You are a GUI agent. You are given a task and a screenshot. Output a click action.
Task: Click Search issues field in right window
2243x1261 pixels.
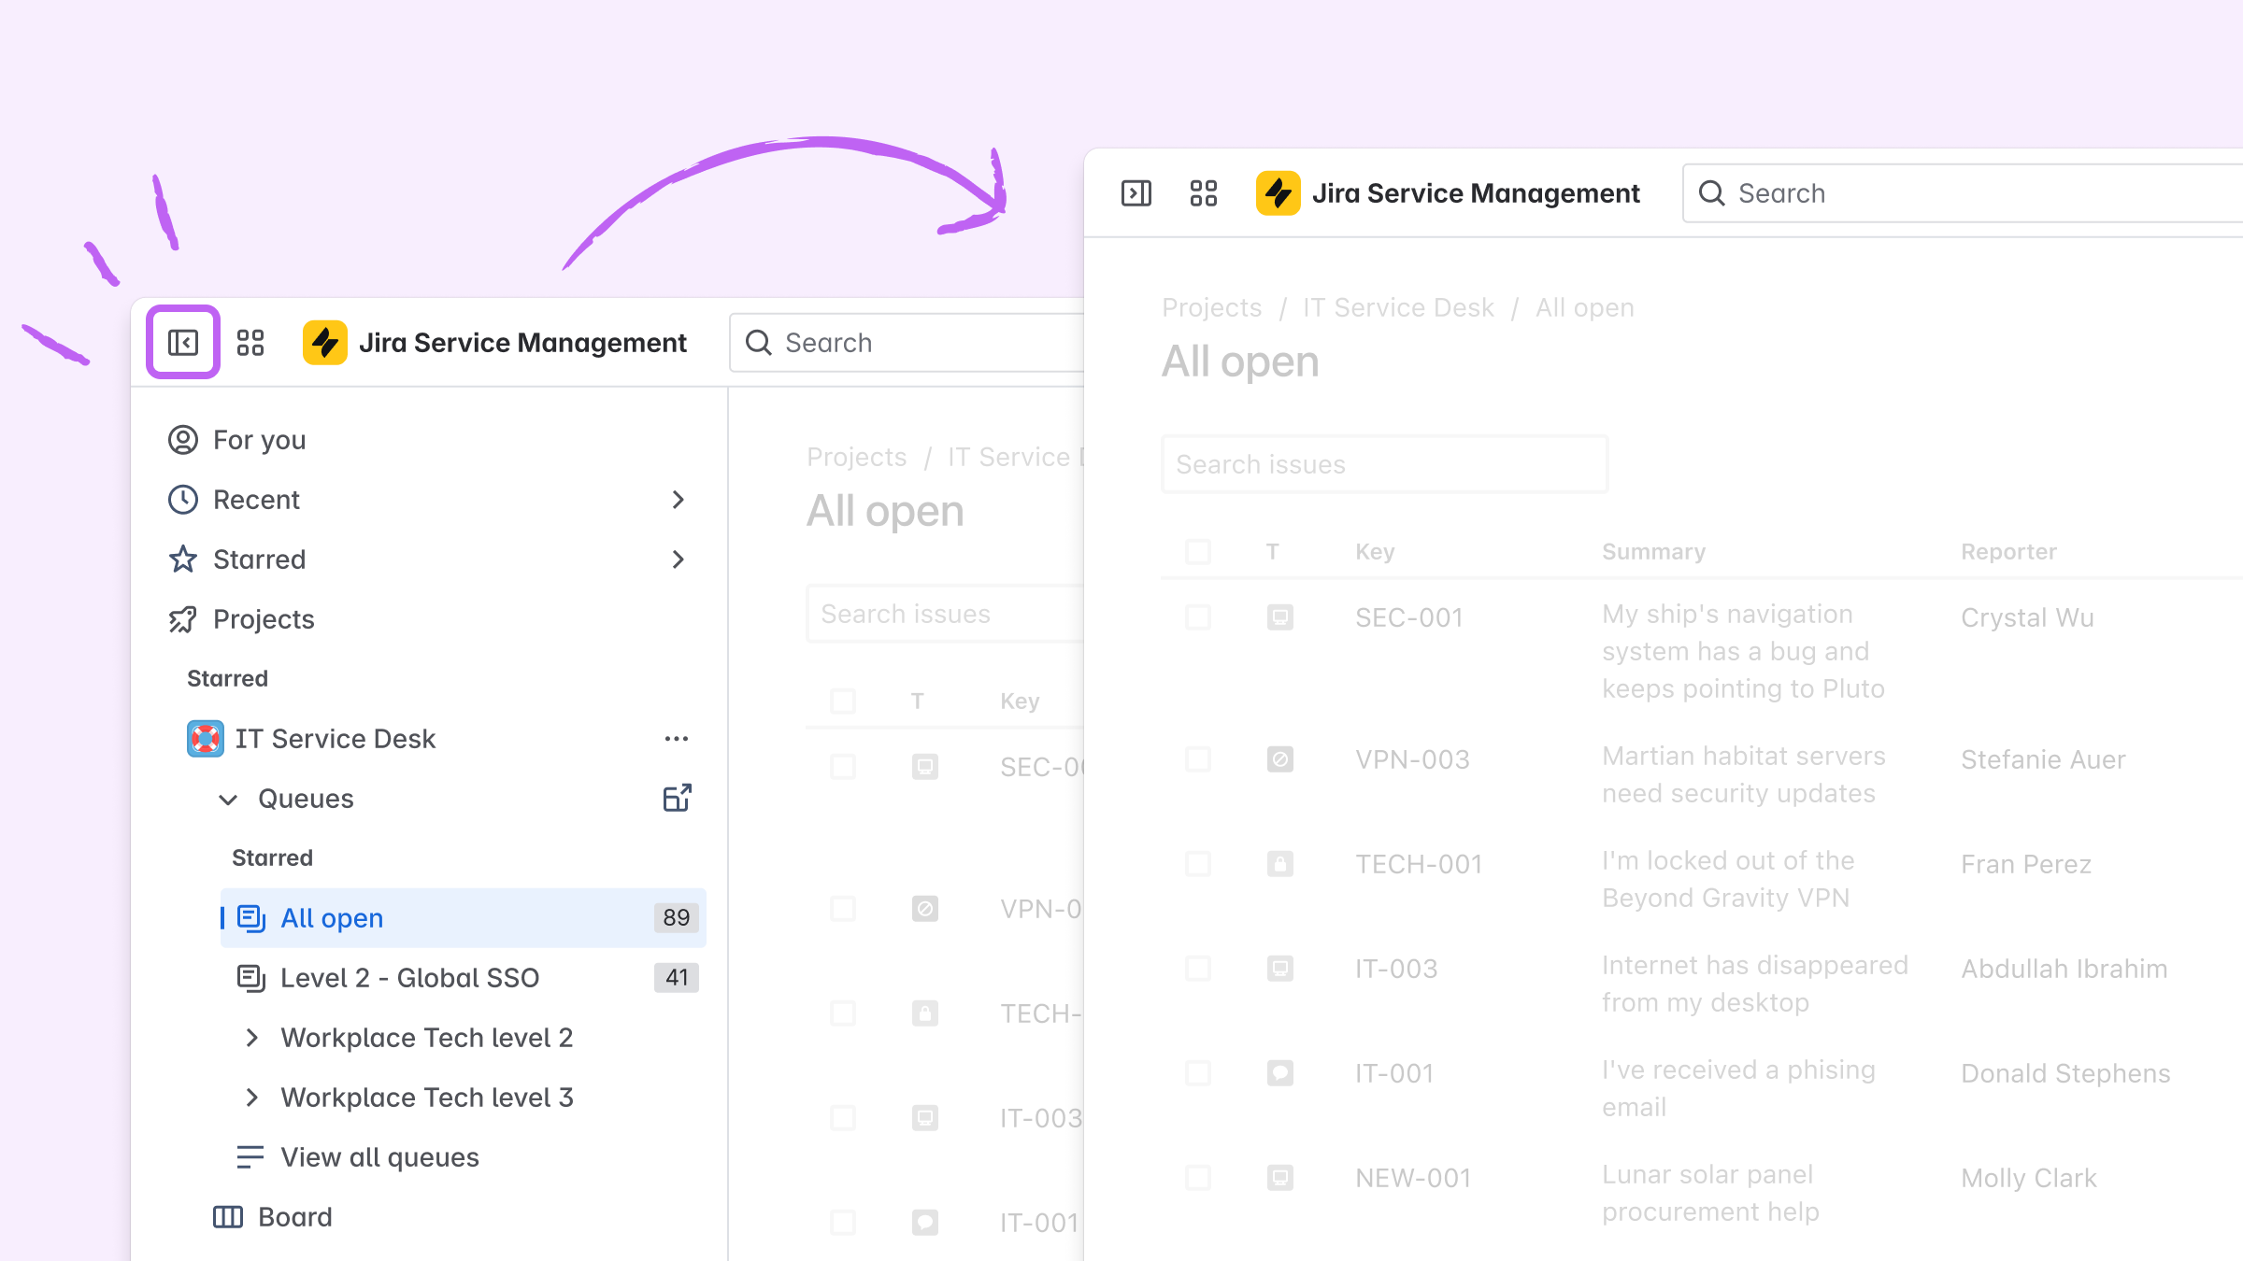pos(1385,464)
